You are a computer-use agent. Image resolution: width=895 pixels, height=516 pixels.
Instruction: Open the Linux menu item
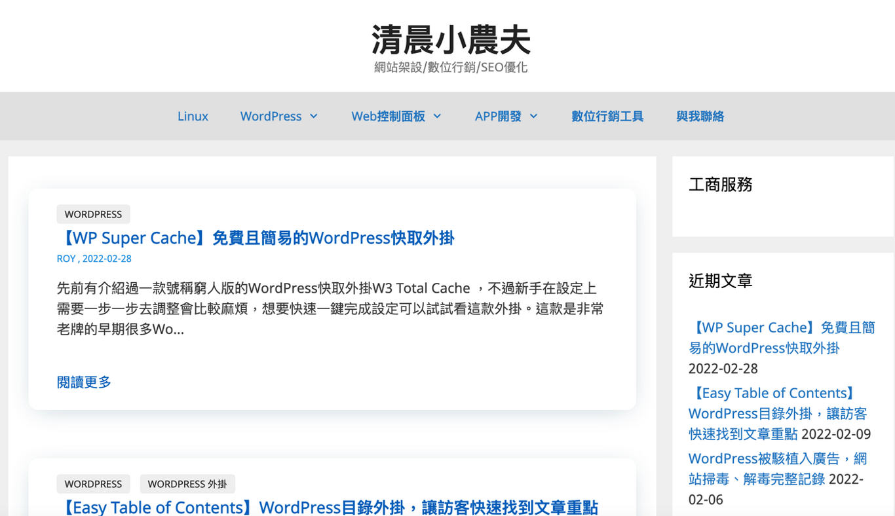[193, 116]
